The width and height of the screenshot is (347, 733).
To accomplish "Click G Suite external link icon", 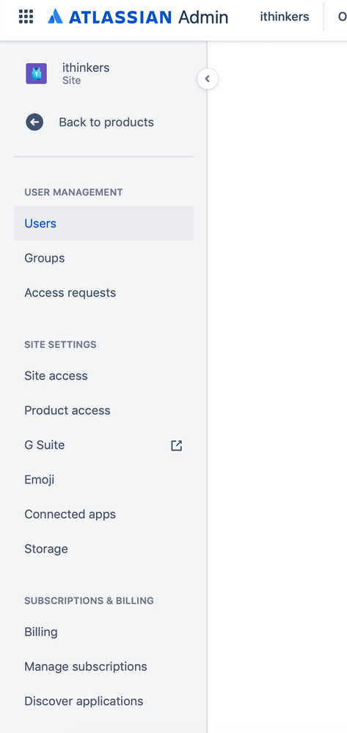I will 176,445.
